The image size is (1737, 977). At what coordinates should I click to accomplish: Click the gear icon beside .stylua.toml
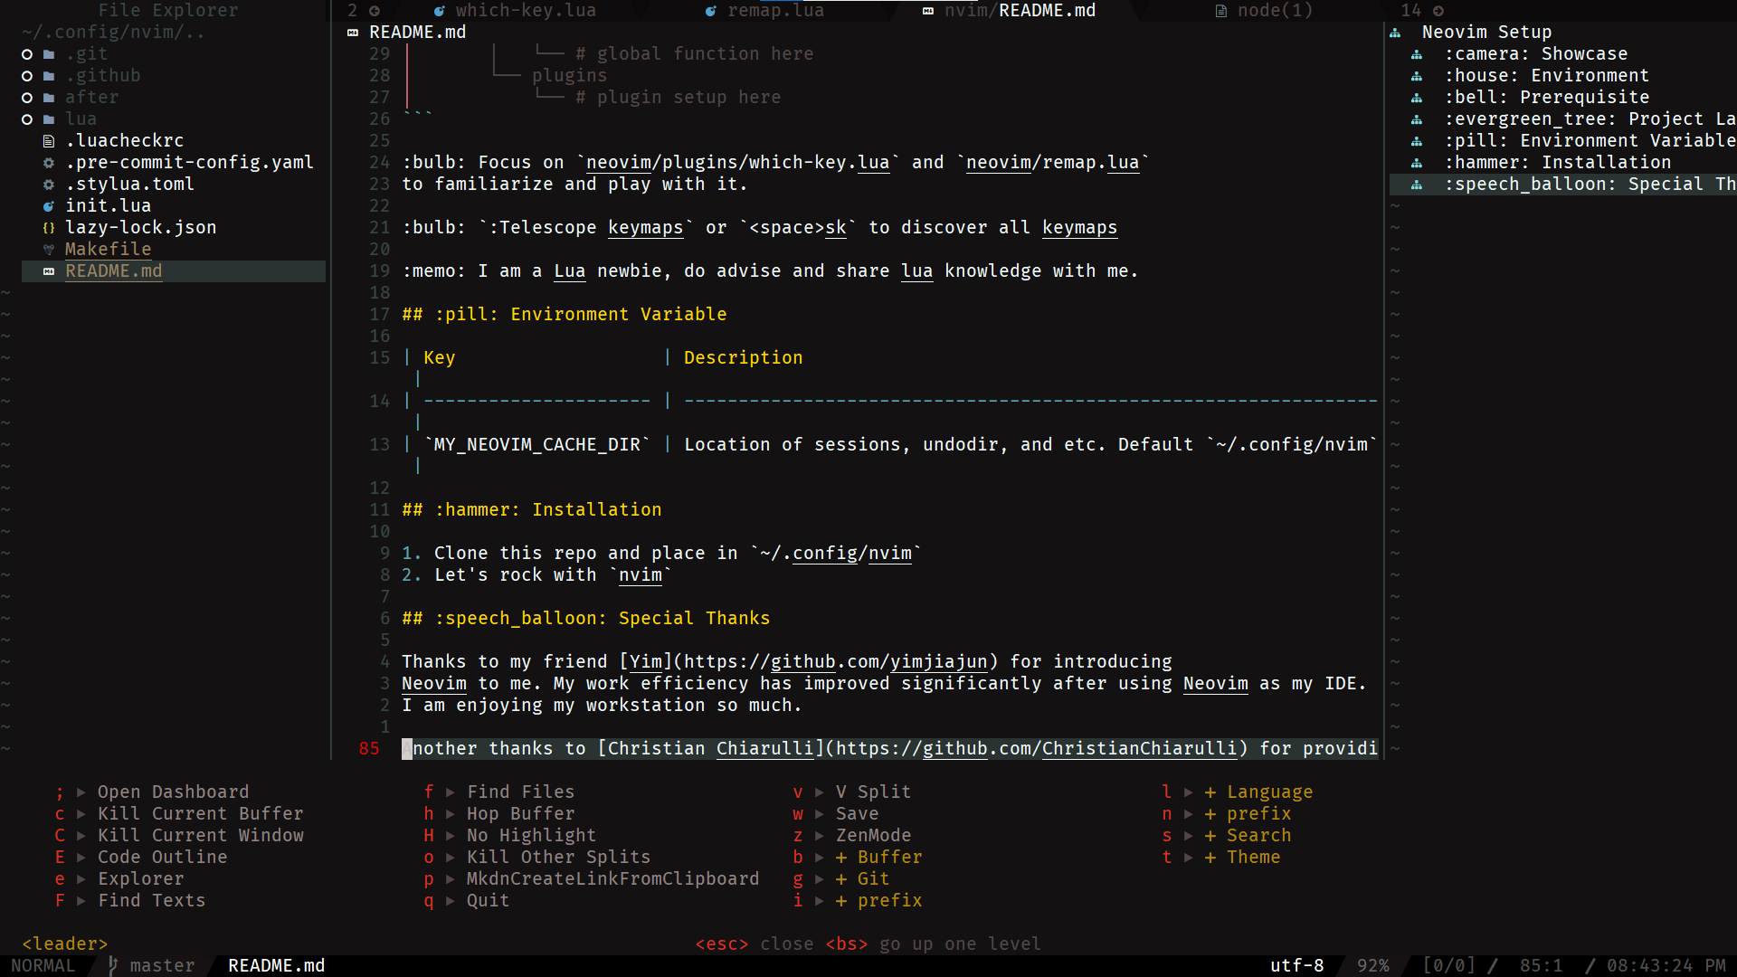coord(49,185)
